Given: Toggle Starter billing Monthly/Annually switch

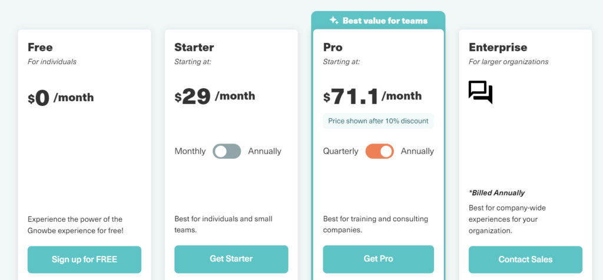Looking at the screenshot, I should [x=227, y=151].
